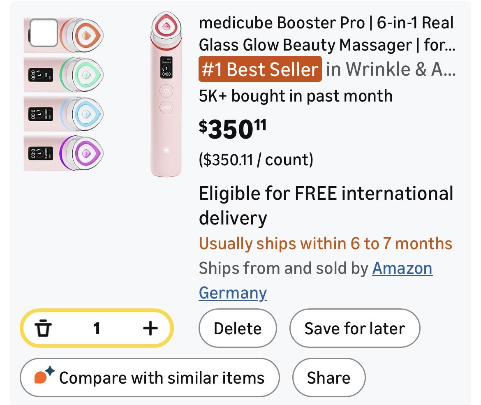Tap the Share button
481x405 pixels.
pyautogui.click(x=328, y=378)
